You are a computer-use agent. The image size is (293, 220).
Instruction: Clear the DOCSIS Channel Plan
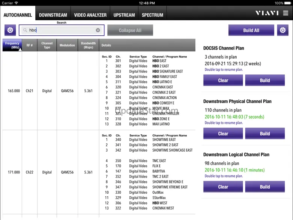[x=223, y=80]
